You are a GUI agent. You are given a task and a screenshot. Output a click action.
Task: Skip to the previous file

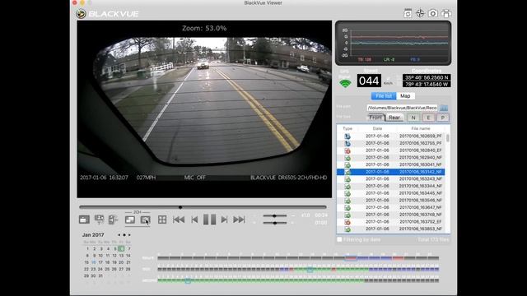tap(179, 220)
